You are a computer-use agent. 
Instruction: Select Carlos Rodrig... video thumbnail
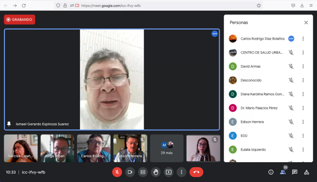click(x=94, y=148)
